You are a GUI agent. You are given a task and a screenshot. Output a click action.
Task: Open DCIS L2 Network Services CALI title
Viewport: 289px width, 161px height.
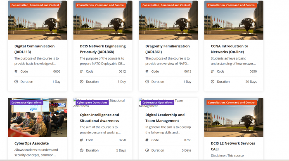[233, 146]
